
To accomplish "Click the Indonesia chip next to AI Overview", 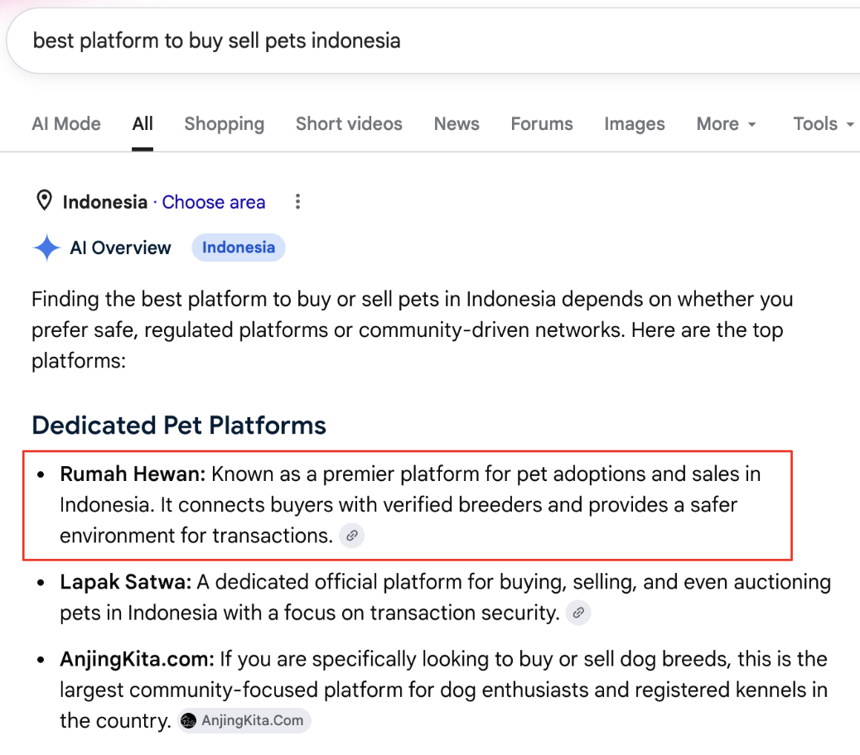I will [239, 248].
